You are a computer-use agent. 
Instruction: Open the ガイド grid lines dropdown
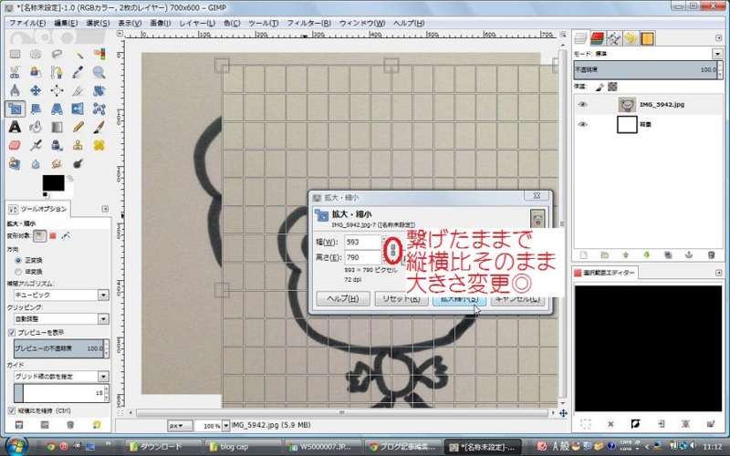(x=61, y=376)
